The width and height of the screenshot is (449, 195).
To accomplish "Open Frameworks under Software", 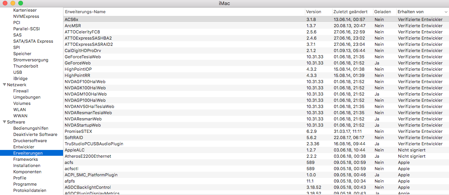I will 25,159.
